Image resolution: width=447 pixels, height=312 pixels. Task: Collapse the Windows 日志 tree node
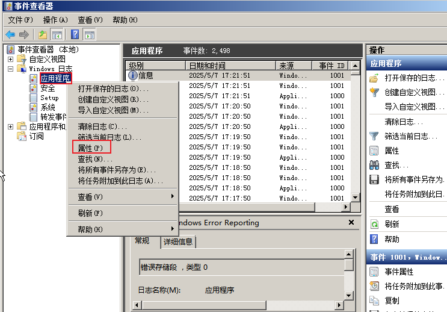[x=11, y=69]
